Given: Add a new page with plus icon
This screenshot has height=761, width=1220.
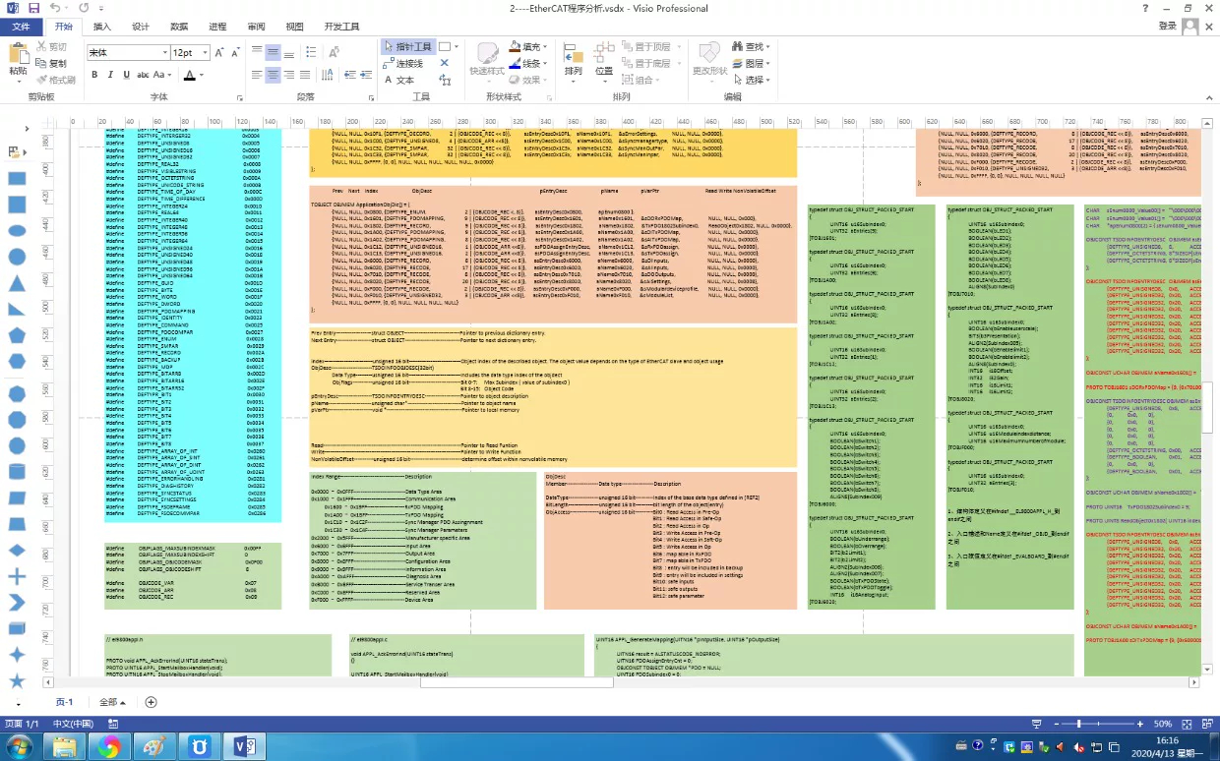Looking at the screenshot, I should click(x=151, y=702).
